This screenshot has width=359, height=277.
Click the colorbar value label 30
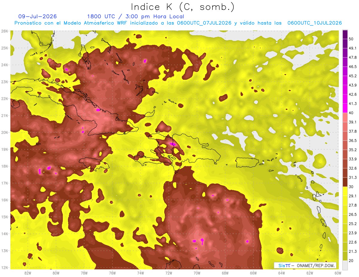click(351, 187)
